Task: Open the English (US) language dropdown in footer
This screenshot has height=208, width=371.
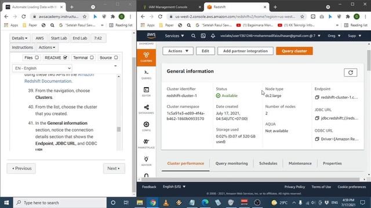Action: click(x=174, y=187)
